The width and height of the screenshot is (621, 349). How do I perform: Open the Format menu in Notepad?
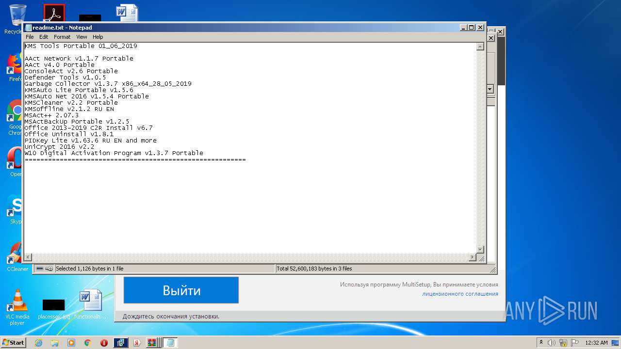click(62, 37)
